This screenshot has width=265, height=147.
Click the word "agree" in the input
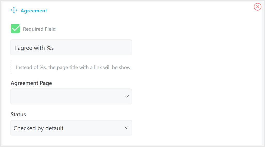click(25, 48)
